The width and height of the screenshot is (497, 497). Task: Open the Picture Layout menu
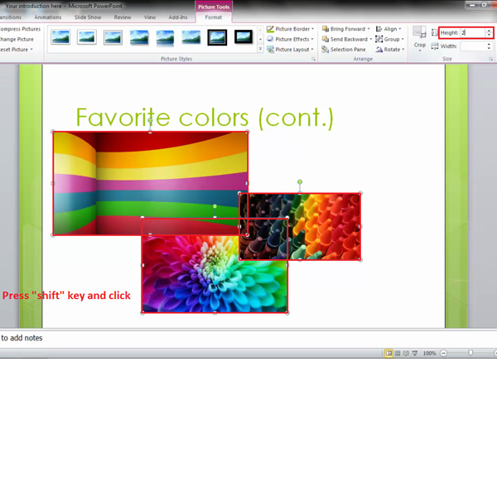291,50
